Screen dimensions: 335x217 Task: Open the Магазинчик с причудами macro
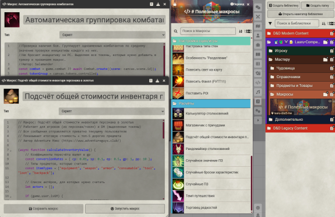click(211, 125)
